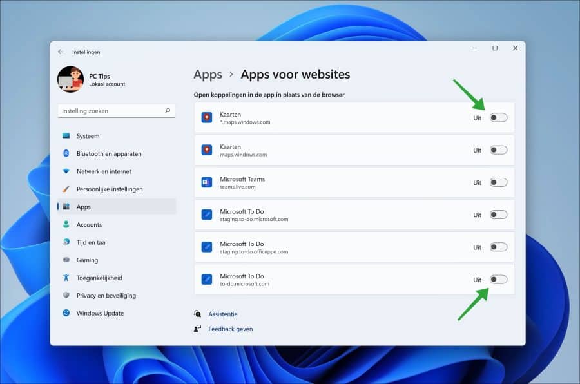Click the Kaarten icon for maps.windows.com row

[207, 150]
